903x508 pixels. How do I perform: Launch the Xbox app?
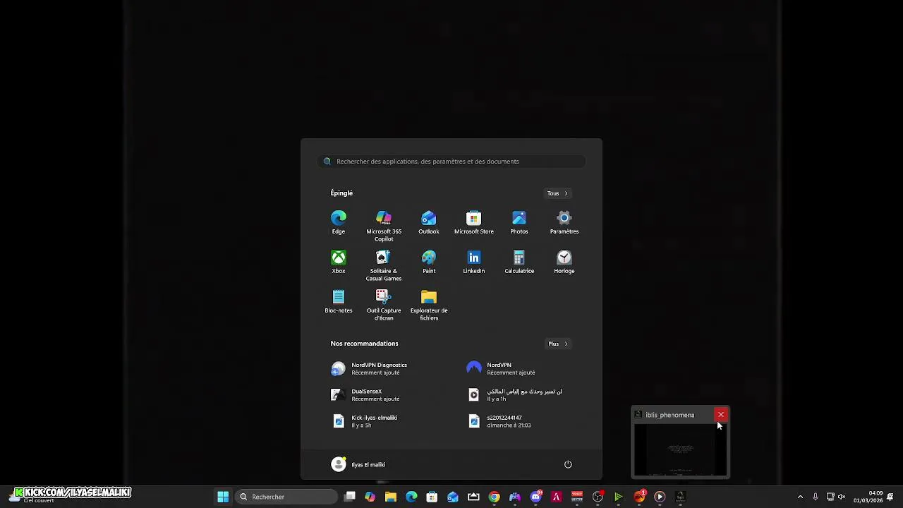339,261
